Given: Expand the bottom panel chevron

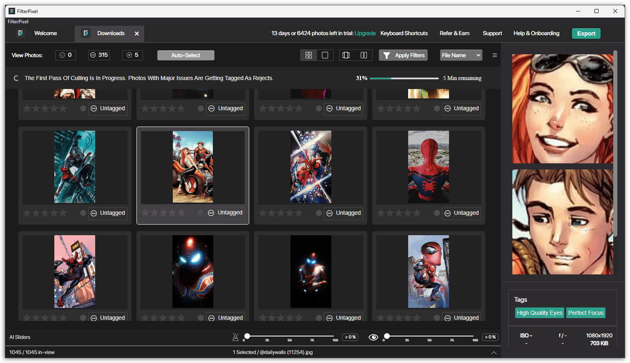Looking at the screenshot, I should click(494, 353).
